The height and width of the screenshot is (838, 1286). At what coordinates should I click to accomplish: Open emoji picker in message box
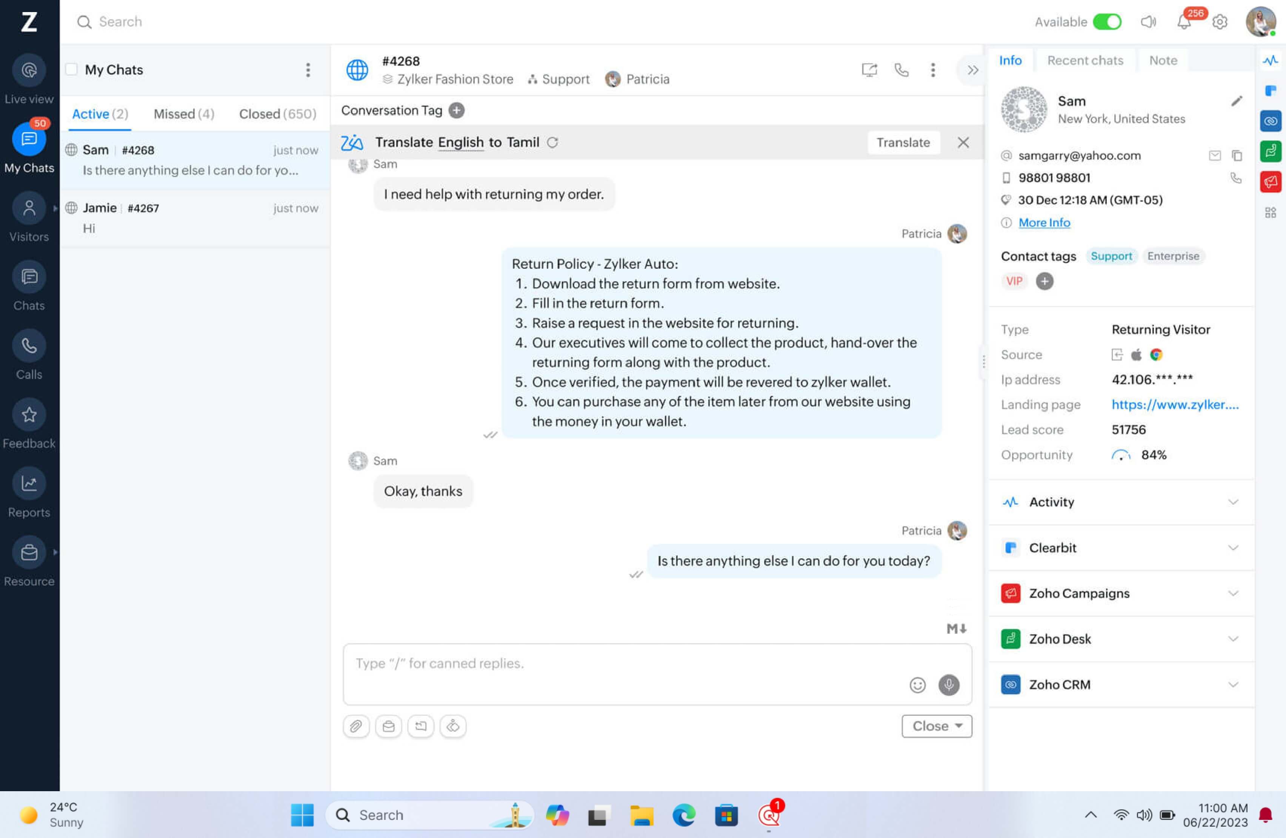[917, 685]
